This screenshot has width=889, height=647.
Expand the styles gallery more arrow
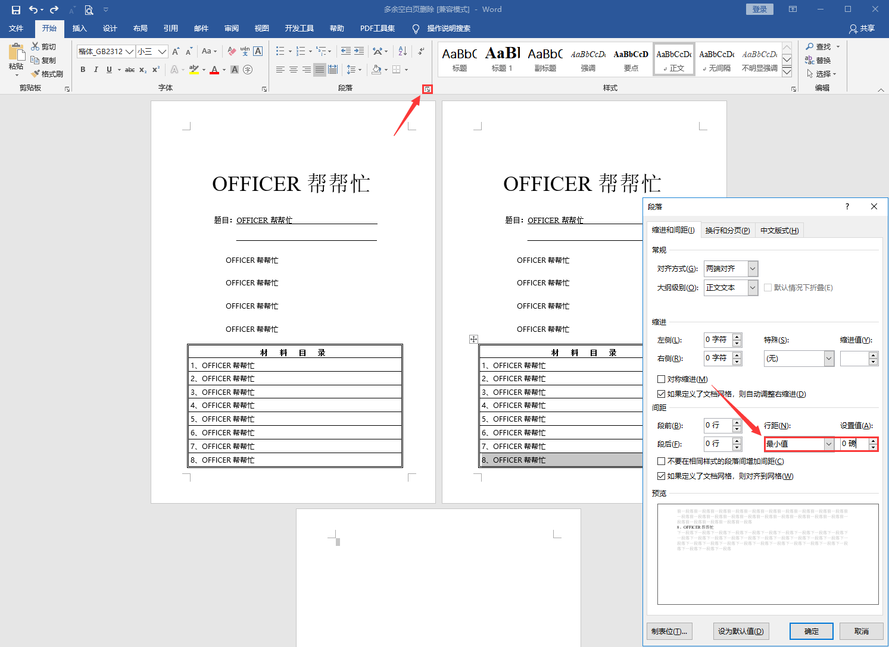(x=787, y=72)
